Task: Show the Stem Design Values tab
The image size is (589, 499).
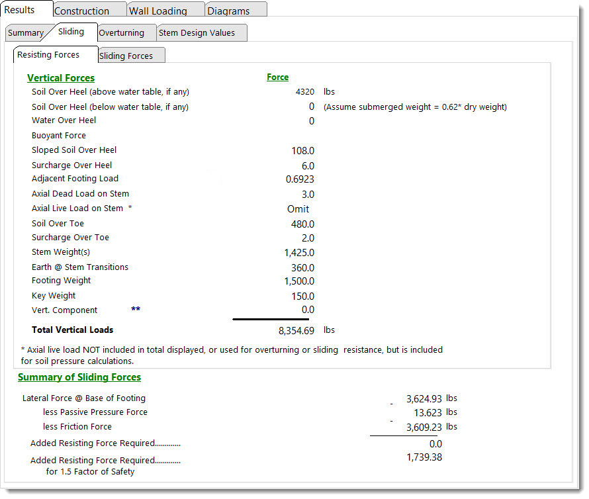Action: click(197, 33)
